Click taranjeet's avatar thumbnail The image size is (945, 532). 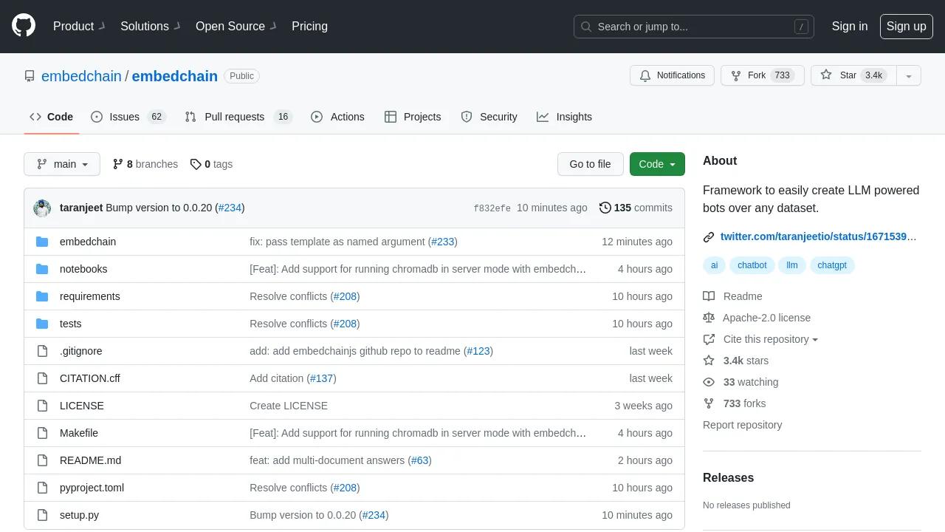[42, 208]
